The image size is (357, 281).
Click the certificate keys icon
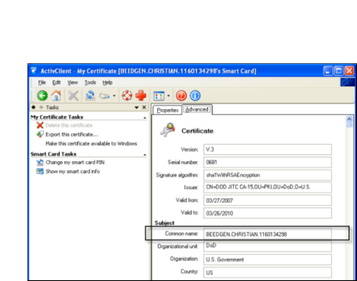(x=168, y=130)
